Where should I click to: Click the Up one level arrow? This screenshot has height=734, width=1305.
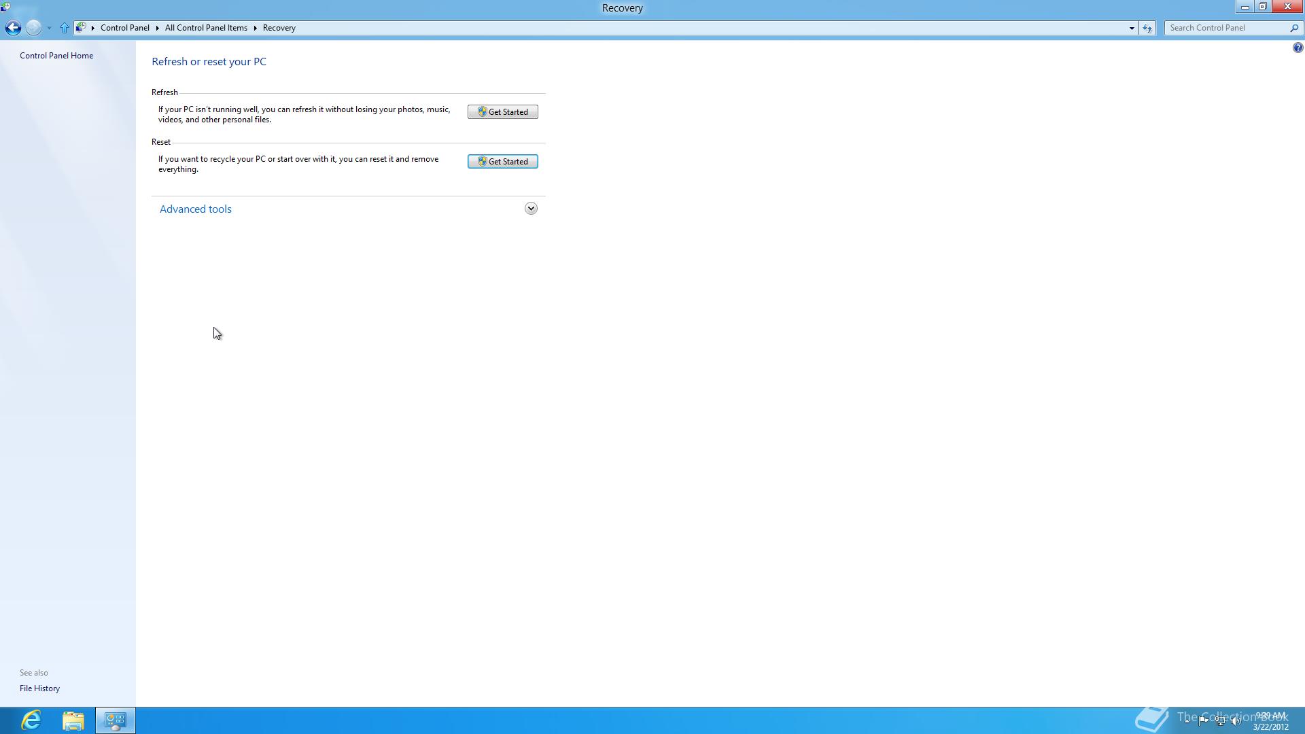(64, 28)
